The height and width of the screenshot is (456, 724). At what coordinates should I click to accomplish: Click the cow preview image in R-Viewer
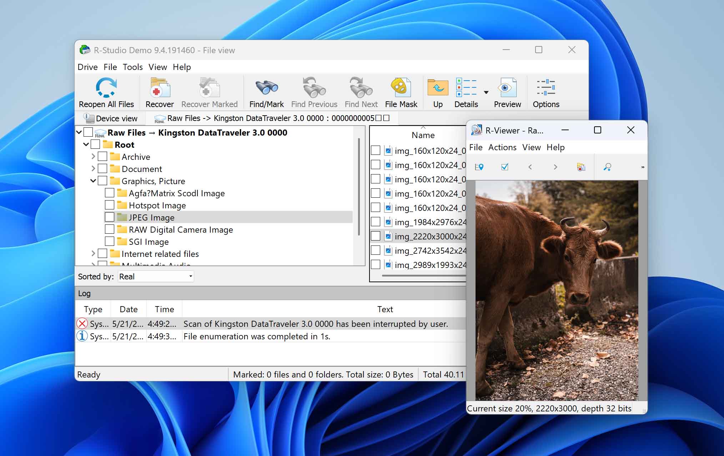coord(557,290)
